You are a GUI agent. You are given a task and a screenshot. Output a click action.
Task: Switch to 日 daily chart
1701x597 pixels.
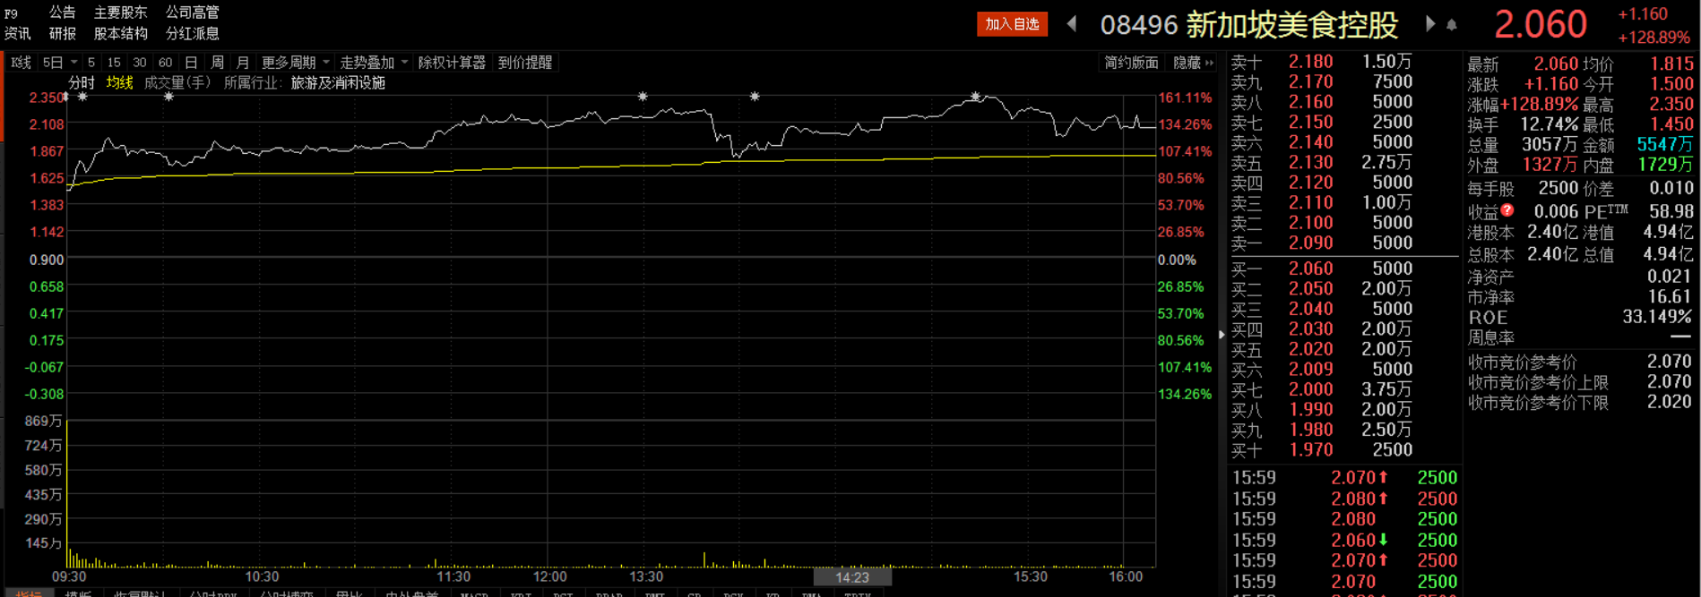191,63
